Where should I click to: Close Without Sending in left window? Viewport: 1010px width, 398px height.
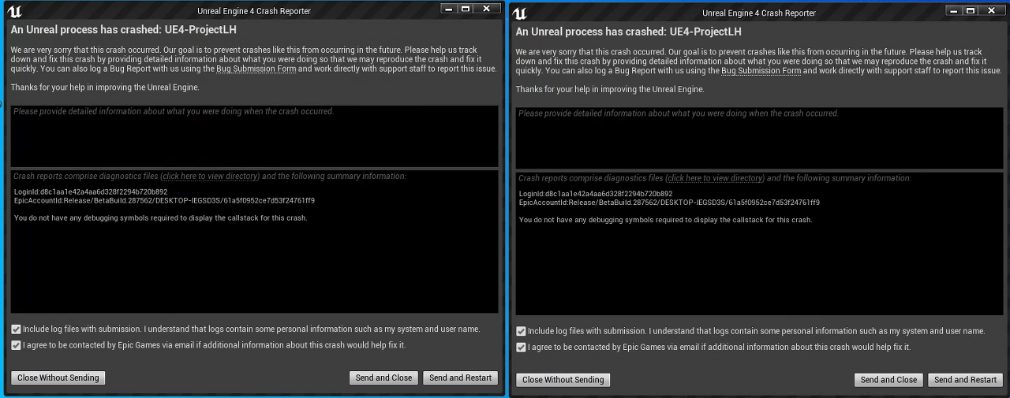(x=58, y=378)
